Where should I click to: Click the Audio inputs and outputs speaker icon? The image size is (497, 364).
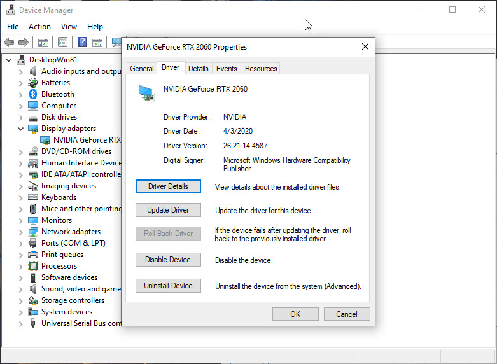pyautogui.click(x=32, y=71)
